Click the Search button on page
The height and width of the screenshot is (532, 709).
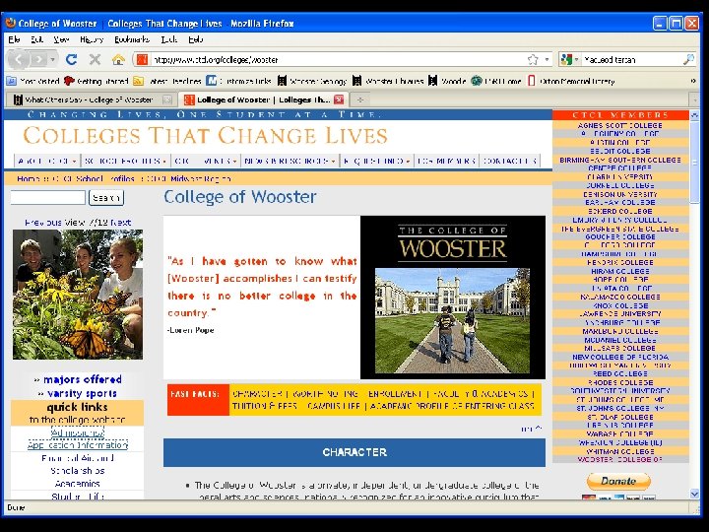point(106,198)
